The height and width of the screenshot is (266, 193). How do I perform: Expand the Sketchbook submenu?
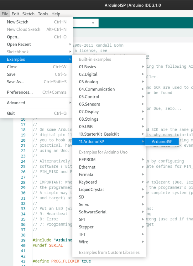(x=36, y=52)
